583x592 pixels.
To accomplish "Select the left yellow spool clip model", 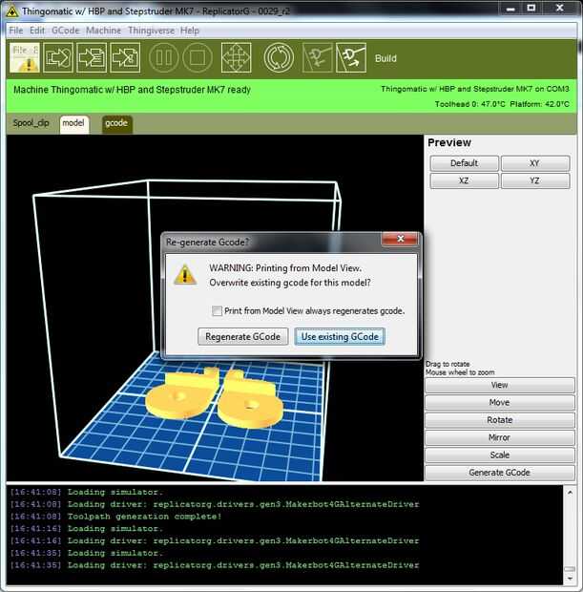I will pyautogui.click(x=181, y=394).
